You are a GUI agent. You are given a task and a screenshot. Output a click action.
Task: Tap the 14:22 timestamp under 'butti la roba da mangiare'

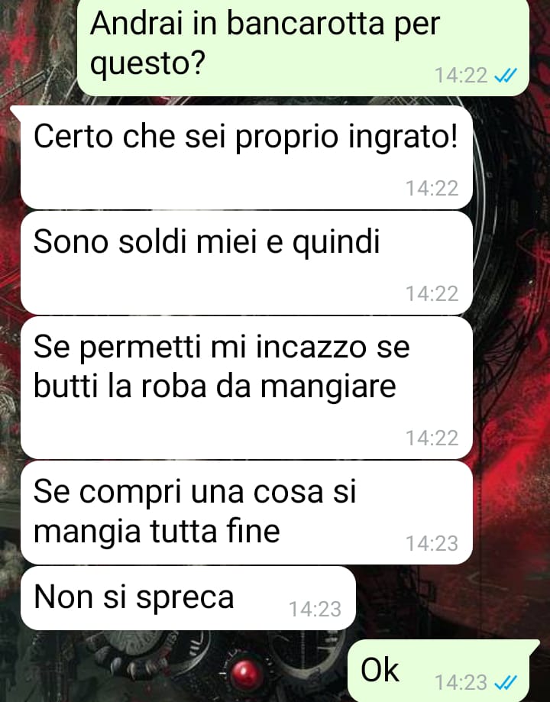point(432,438)
